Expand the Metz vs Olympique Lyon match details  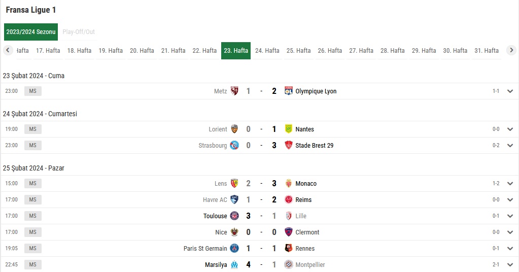click(x=510, y=91)
